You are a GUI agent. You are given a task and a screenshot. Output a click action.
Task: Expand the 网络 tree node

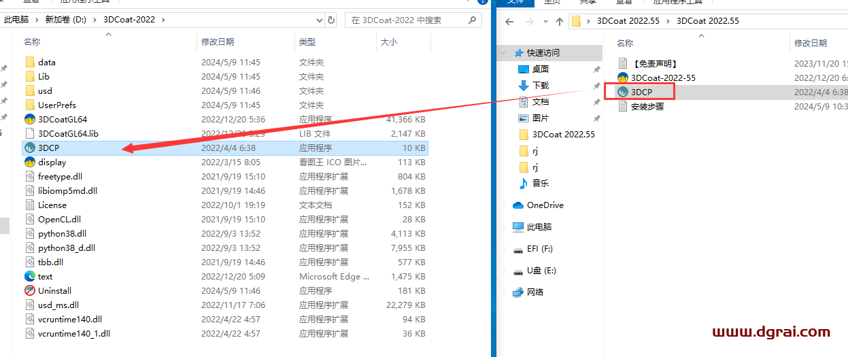pyautogui.click(x=504, y=292)
